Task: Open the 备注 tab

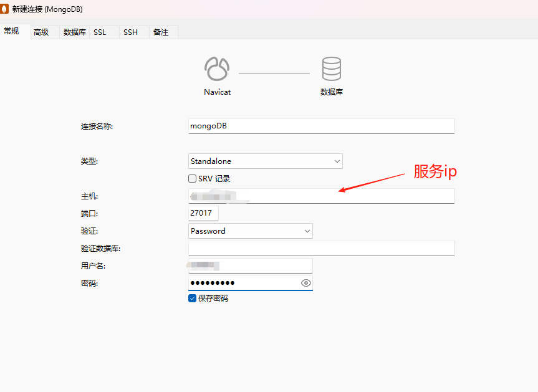Action: (x=164, y=32)
